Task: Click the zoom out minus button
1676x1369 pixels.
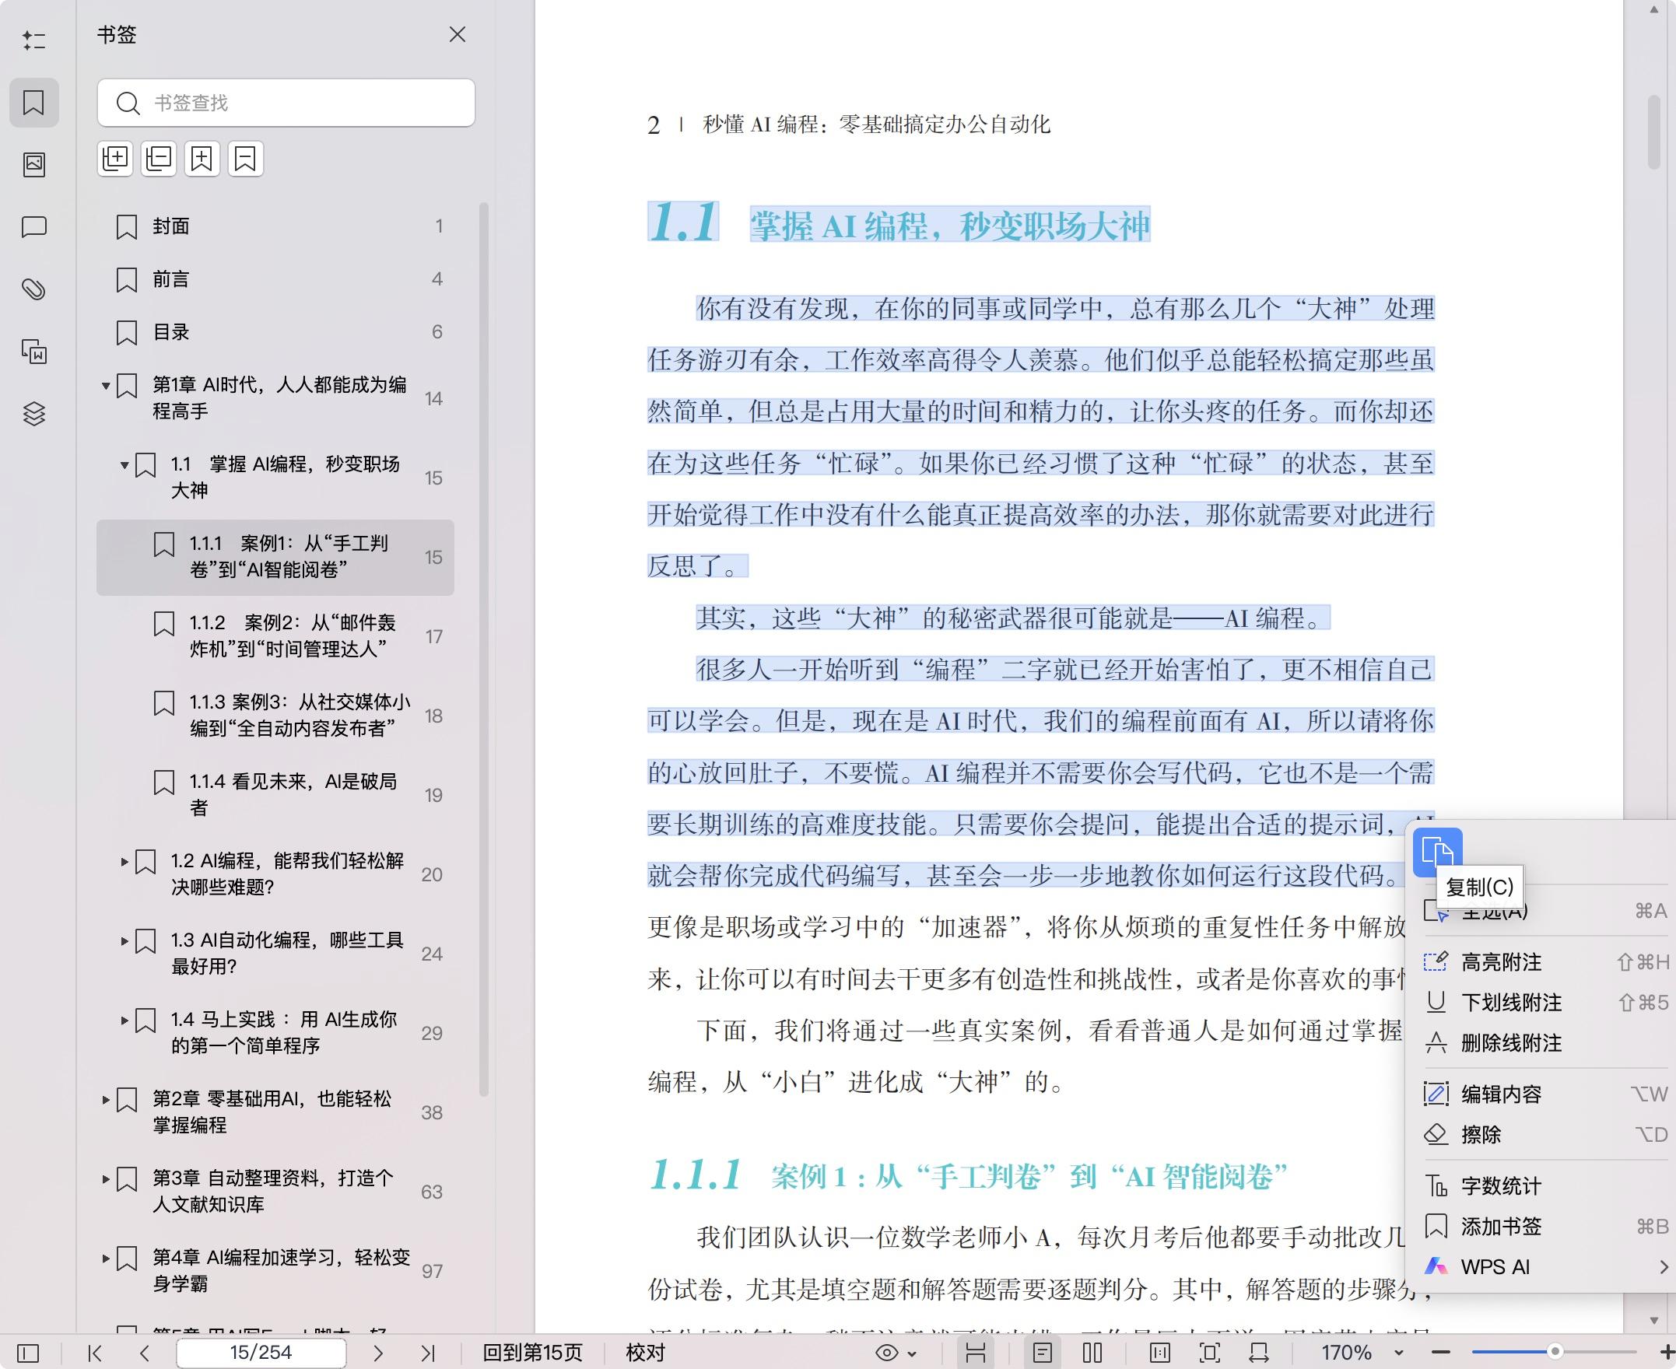Action: click(x=1441, y=1353)
